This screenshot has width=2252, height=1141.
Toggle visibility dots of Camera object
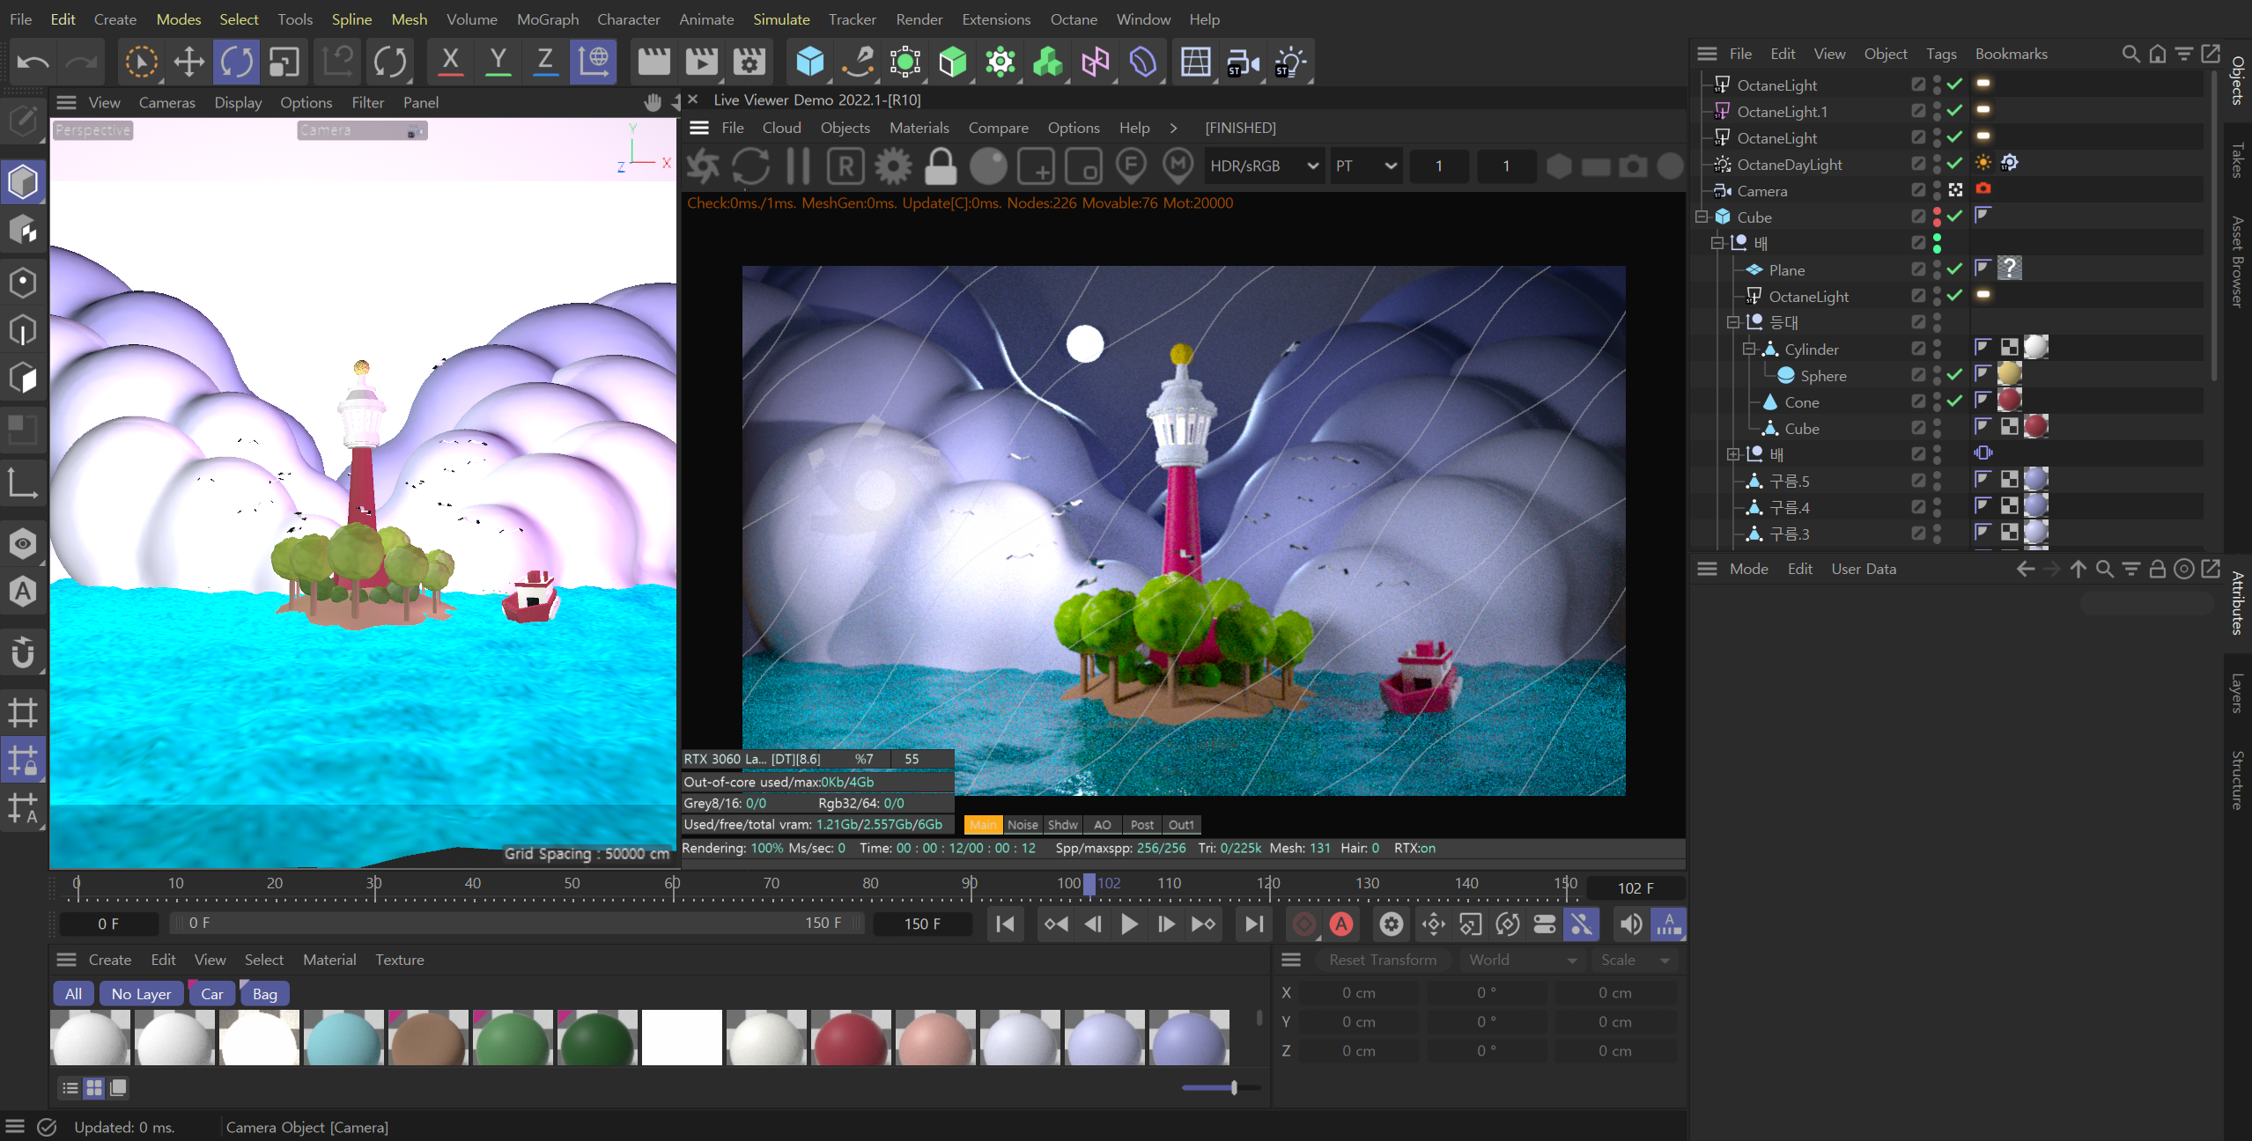pos(1937,190)
